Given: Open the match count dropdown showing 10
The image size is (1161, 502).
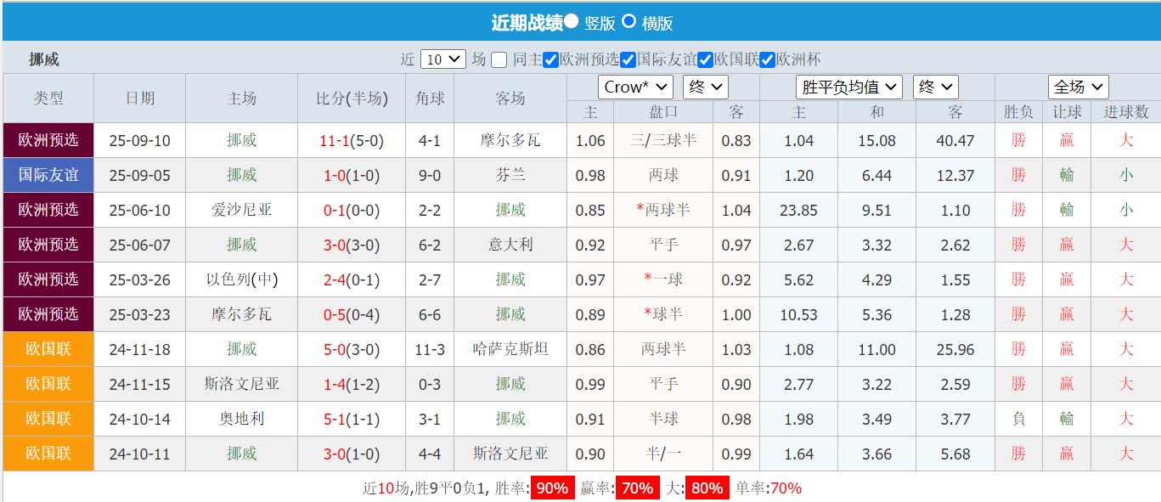Looking at the screenshot, I should [443, 59].
